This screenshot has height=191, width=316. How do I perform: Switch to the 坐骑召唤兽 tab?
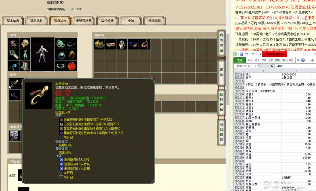coord(84,21)
